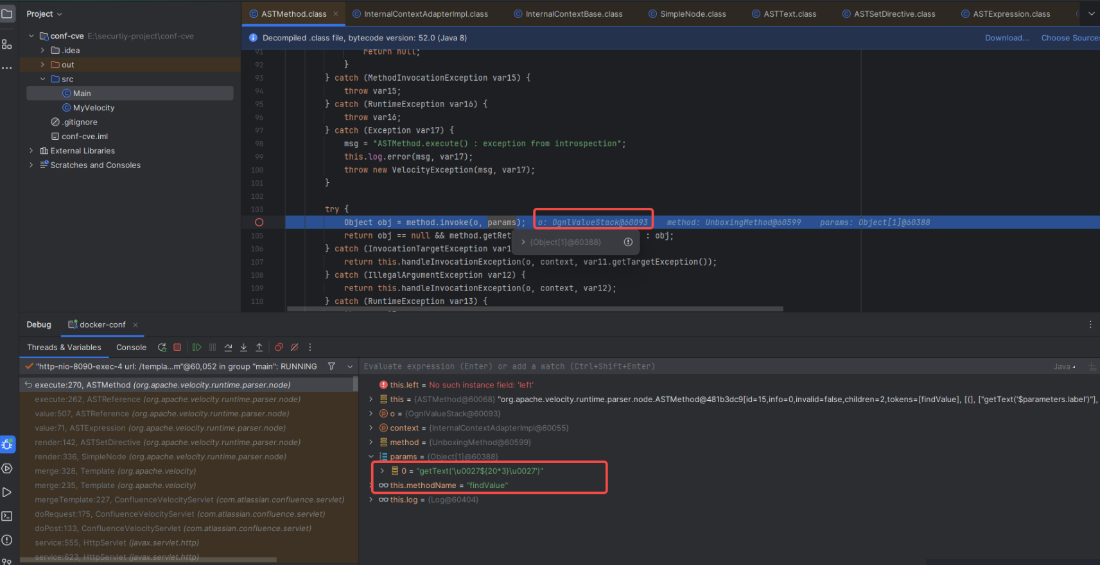
Task: Expand External Libraries node
Action: click(31, 151)
